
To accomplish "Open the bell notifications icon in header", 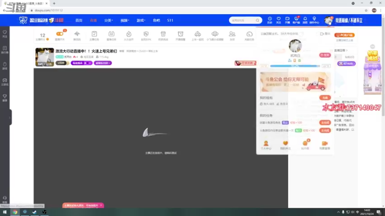I will 305,19.
